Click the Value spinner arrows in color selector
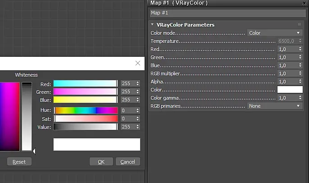 point(138,127)
